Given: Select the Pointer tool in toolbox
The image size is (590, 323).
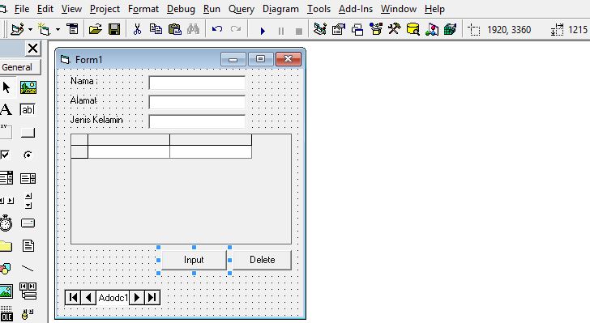Looking at the screenshot, I should coord(6,87).
